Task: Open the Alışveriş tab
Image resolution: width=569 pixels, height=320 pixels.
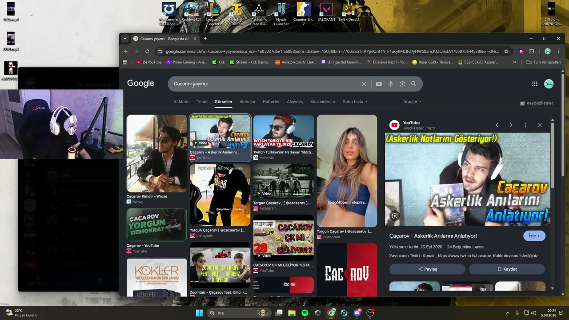Action: (x=295, y=102)
